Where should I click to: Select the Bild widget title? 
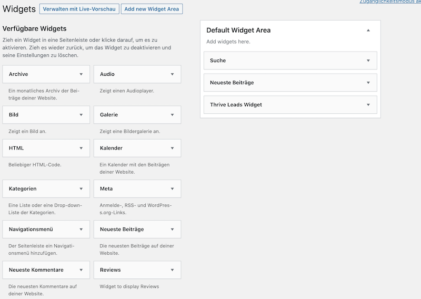(14, 115)
